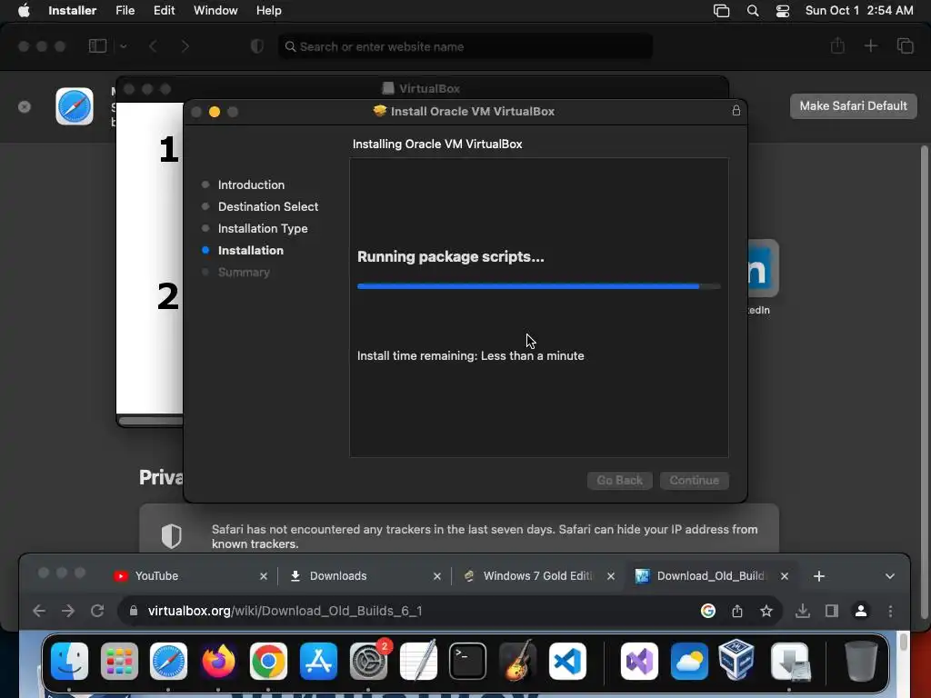
Task: Click Safari privacy report shield icon
Action: [x=257, y=46]
